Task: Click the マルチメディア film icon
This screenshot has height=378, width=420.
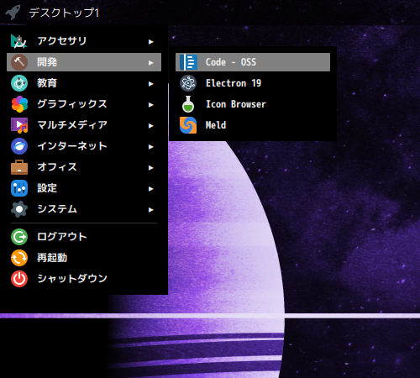Action: tap(19, 125)
